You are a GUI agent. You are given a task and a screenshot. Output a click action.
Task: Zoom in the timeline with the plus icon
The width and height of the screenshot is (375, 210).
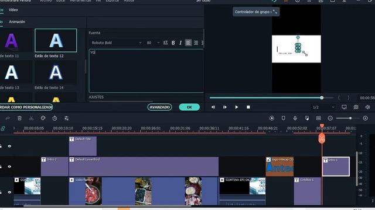click(x=365, y=118)
